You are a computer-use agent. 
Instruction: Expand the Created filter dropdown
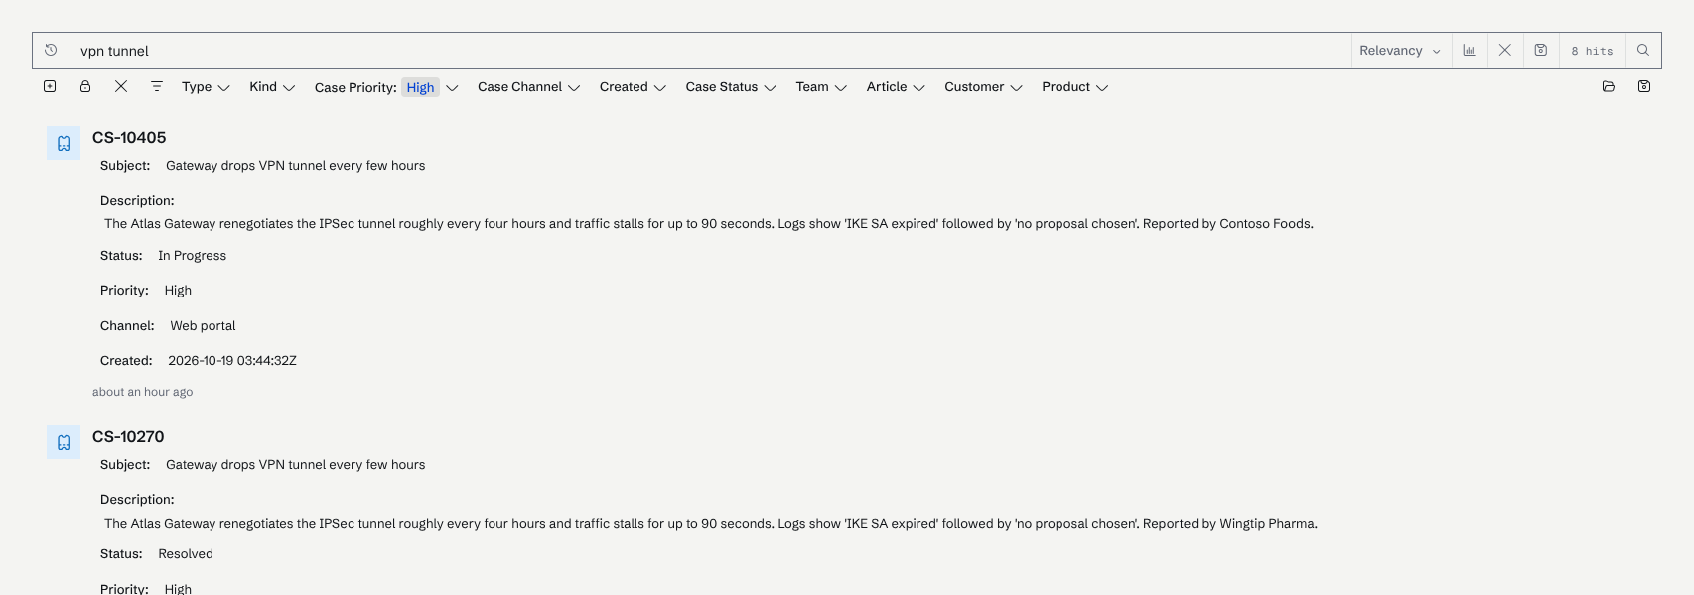(x=633, y=87)
